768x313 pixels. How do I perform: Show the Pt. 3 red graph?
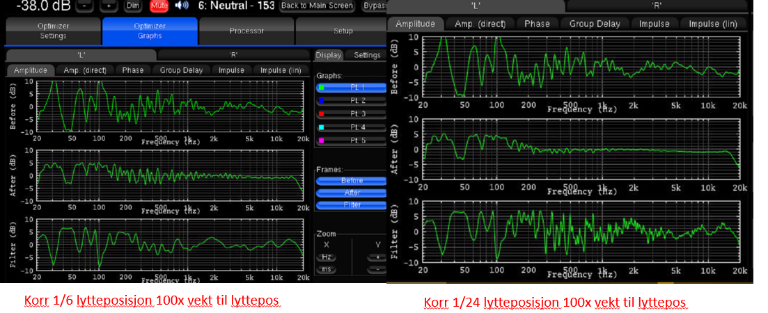(x=351, y=113)
